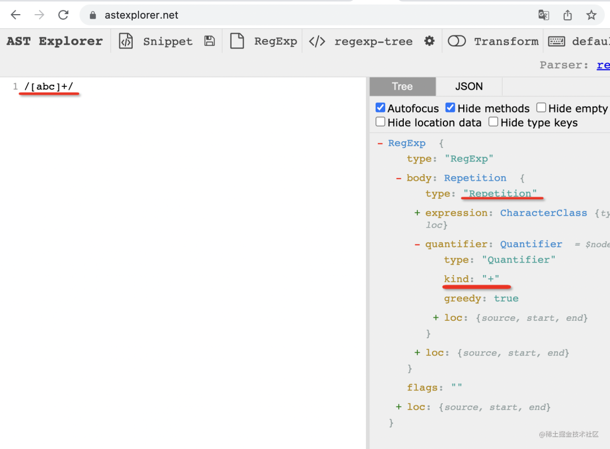Click the flags property row
The height and width of the screenshot is (449, 610).
tap(434, 387)
